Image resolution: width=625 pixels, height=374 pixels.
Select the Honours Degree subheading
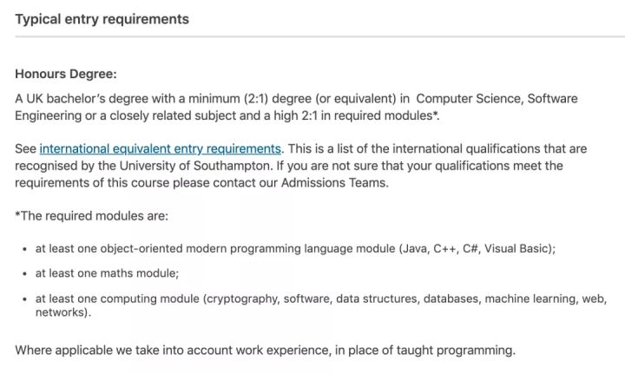click(x=66, y=74)
